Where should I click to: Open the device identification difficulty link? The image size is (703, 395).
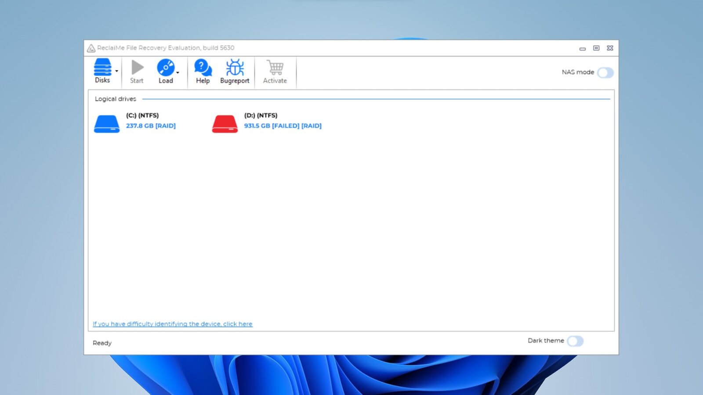click(x=172, y=324)
